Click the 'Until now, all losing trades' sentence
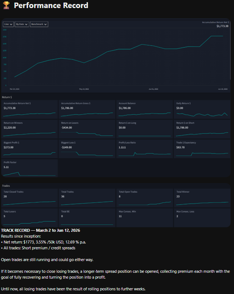The image size is (234, 294). [x=73, y=289]
